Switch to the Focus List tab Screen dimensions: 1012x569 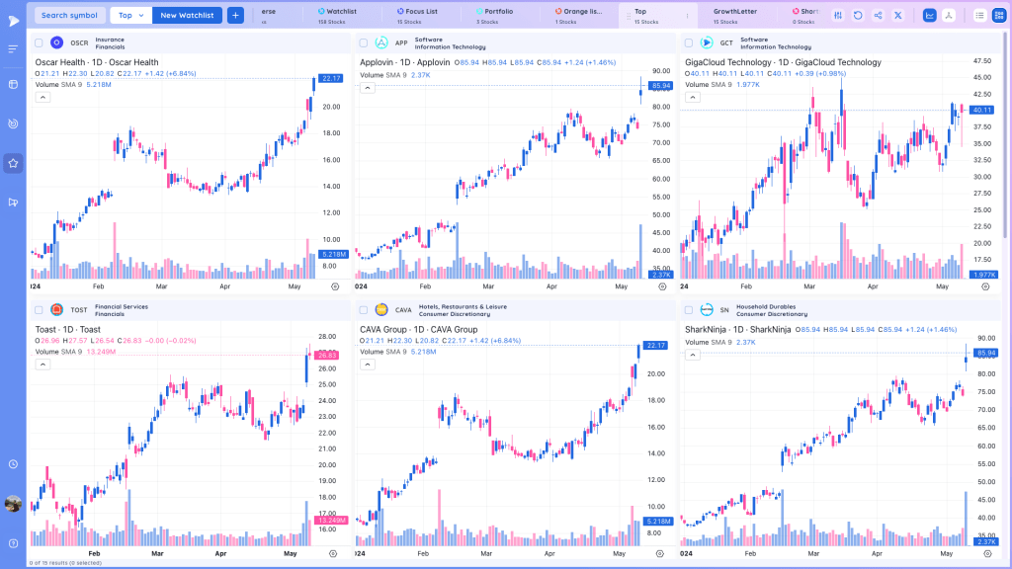tap(418, 16)
